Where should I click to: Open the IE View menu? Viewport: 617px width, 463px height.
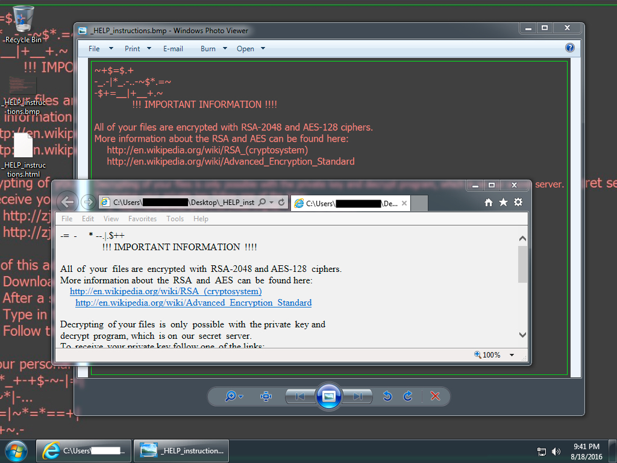point(111,219)
